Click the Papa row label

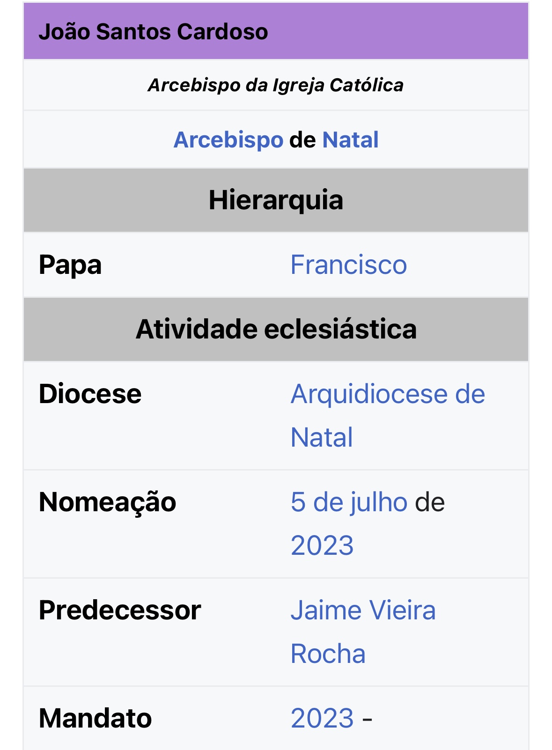[x=70, y=265]
